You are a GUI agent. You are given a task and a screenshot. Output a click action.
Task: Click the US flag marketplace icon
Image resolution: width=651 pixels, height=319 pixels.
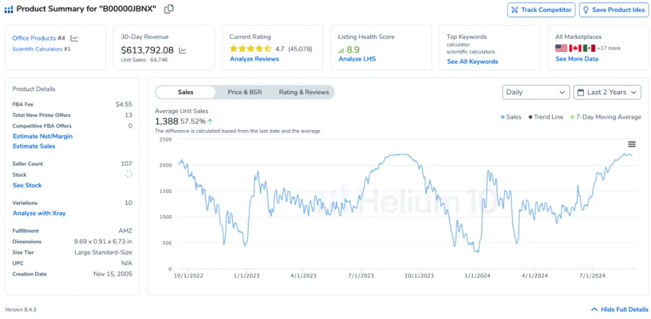[x=561, y=48]
